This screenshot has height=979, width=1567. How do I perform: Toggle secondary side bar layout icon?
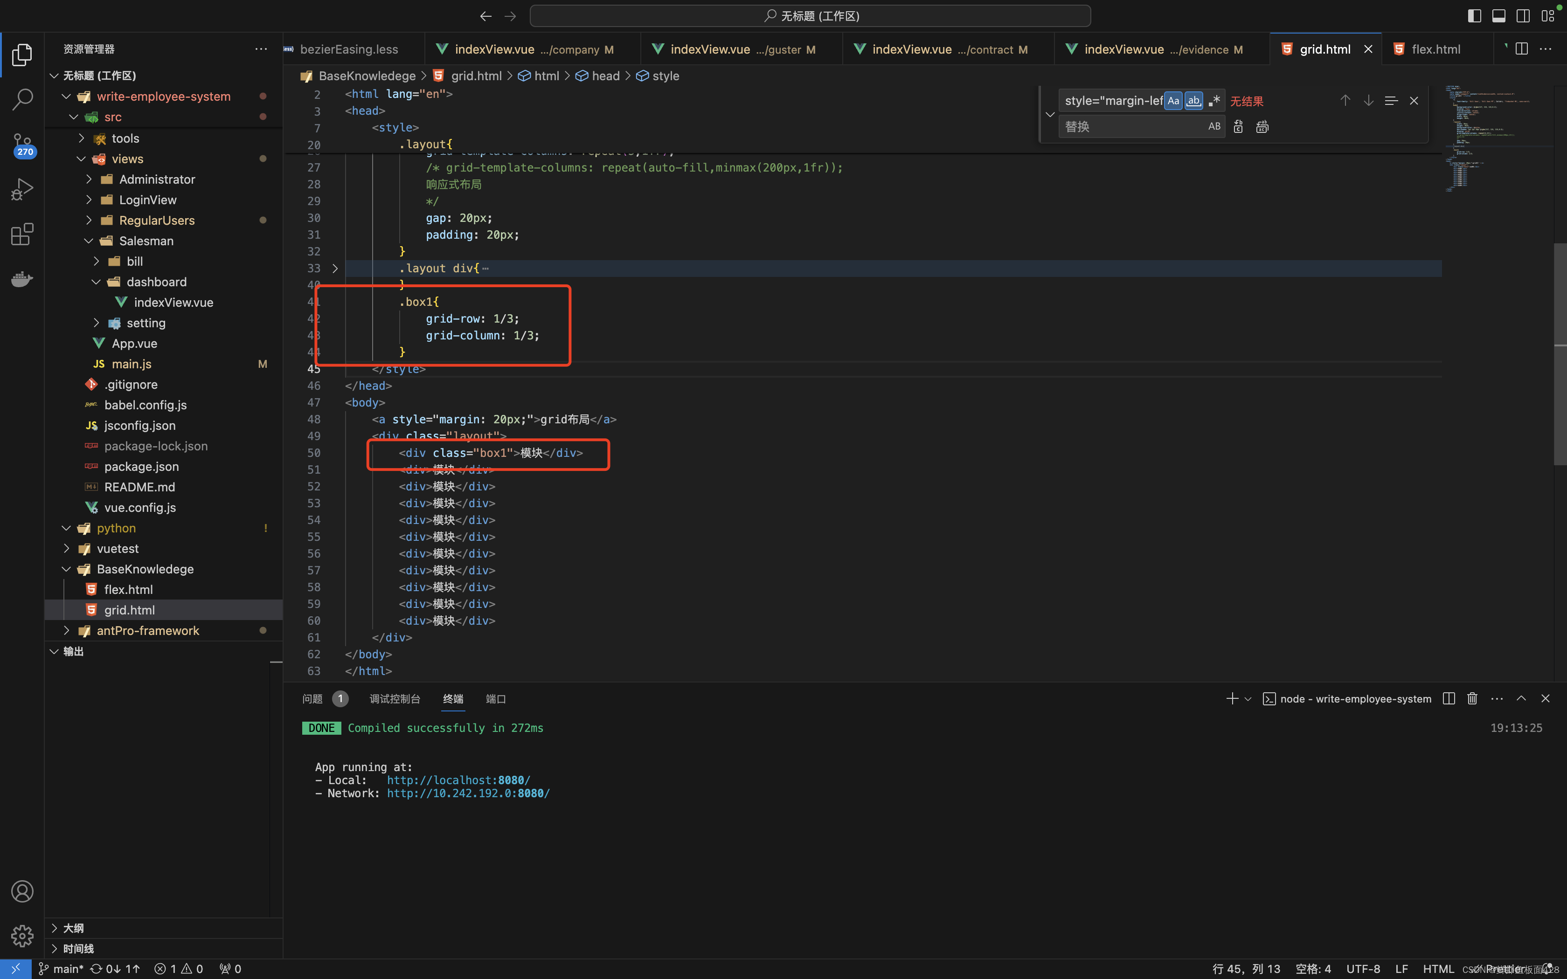point(1523,16)
